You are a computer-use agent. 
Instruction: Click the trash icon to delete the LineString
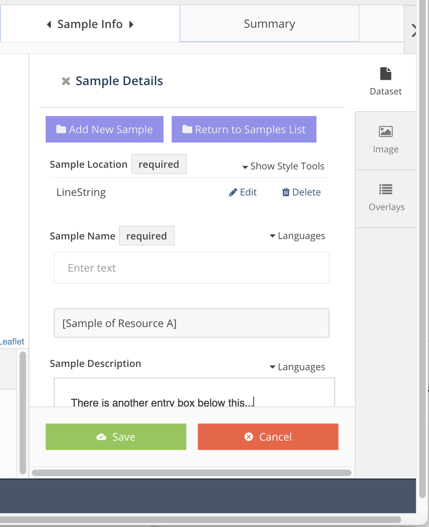coord(286,192)
